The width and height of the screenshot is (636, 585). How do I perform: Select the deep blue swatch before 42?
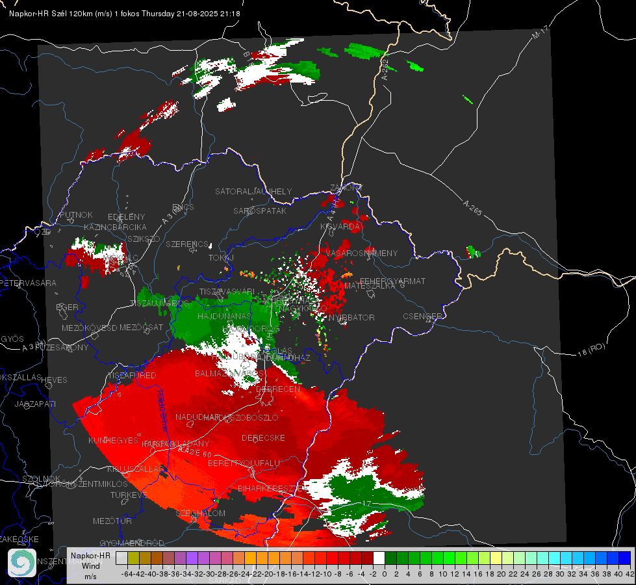[625, 558]
